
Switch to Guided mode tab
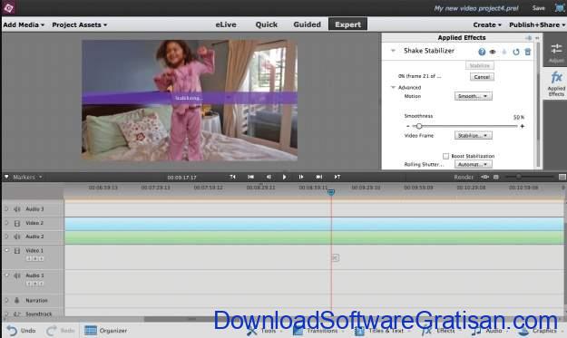[x=307, y=24]
